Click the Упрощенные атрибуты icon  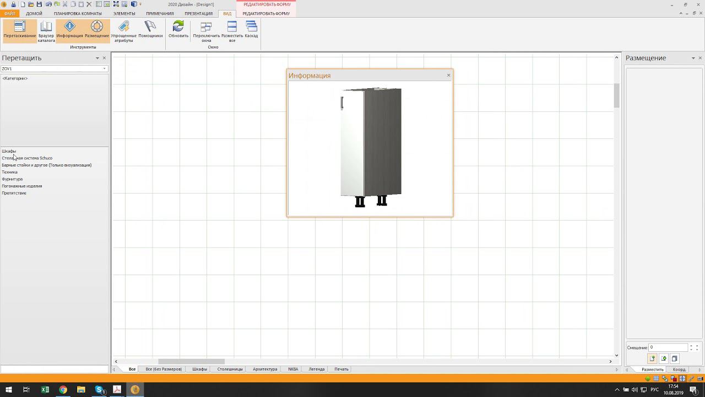point(123,31)
